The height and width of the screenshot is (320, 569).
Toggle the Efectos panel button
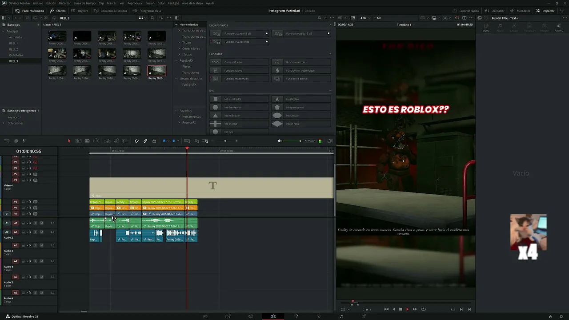(58, 11)
